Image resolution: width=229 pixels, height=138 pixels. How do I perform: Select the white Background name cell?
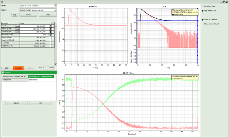41,80
